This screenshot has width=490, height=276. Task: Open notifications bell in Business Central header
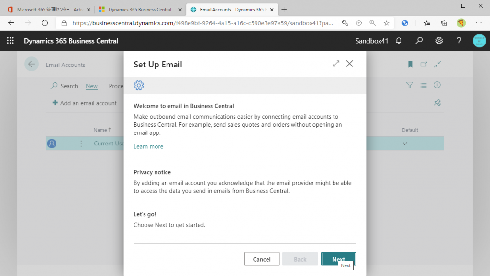pos(399,41)
